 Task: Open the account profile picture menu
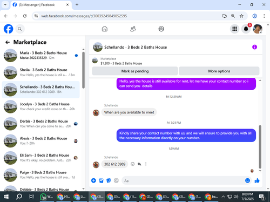pos(258,29)
